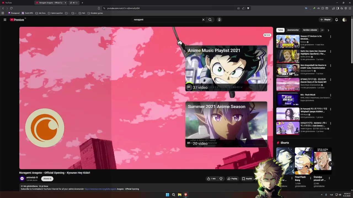Click the Kaydet save button
This screenshot has width=353, height=198.
pos(247,179)
